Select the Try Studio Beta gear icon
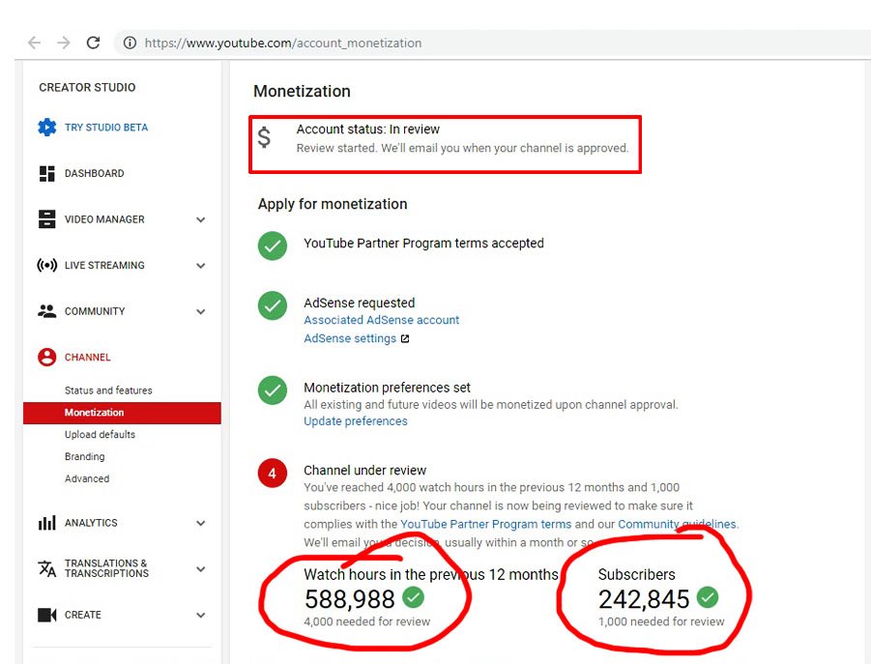The image size is (871, 664). coord(46,128)
